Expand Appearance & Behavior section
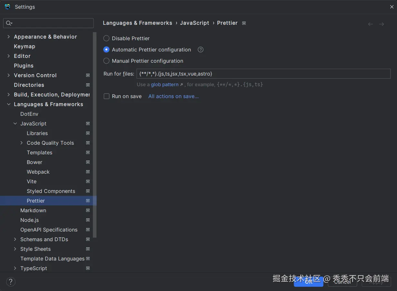 coord(8,37)
